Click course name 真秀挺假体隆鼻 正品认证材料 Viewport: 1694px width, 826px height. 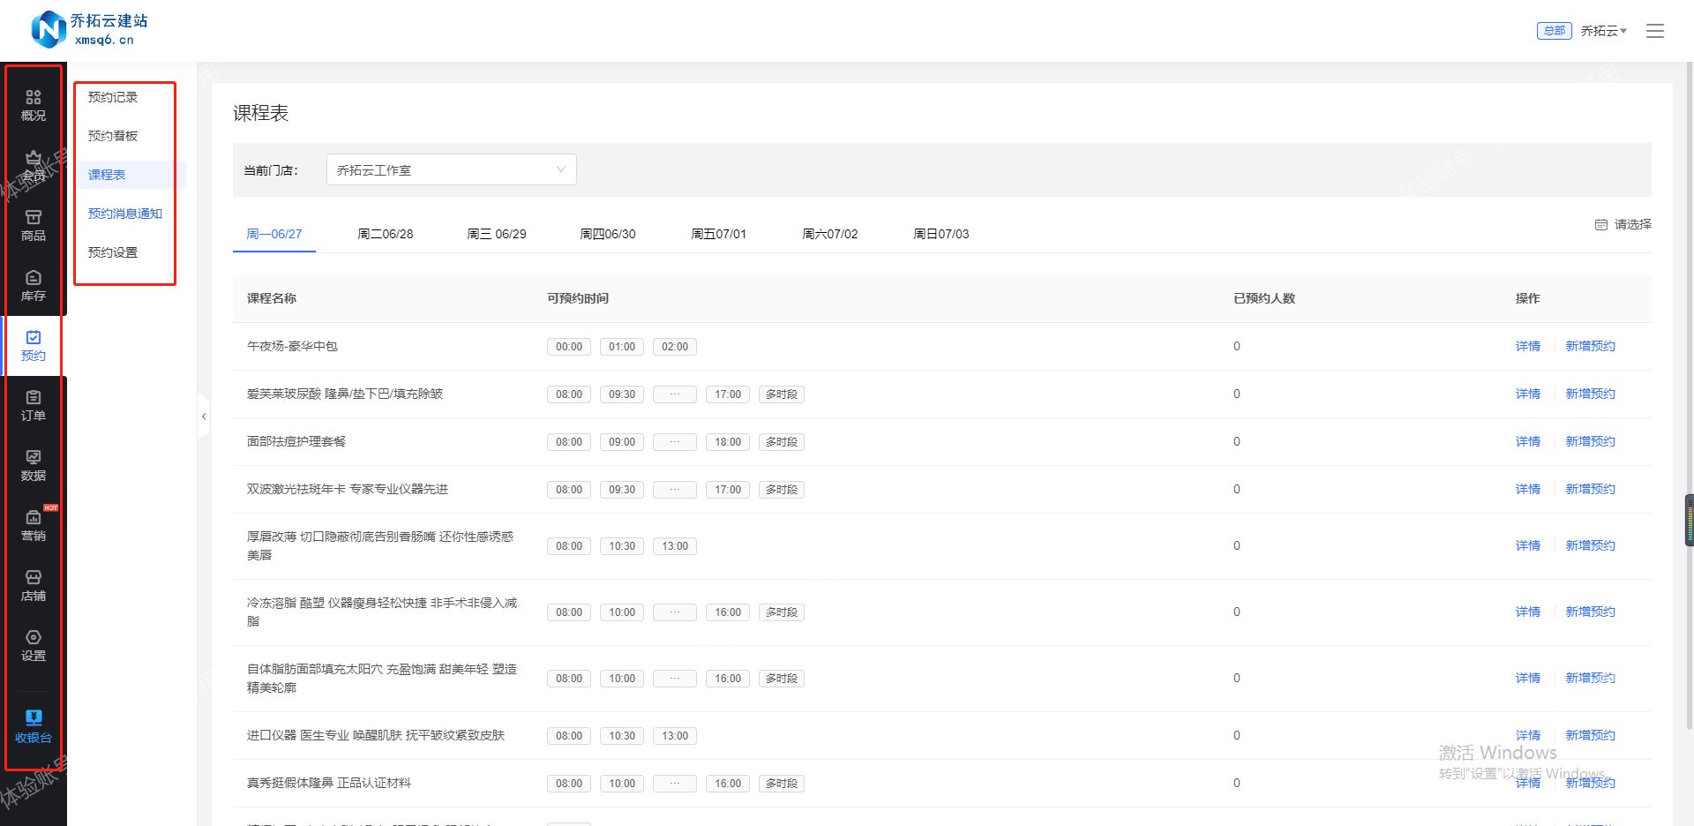point(329,783)
